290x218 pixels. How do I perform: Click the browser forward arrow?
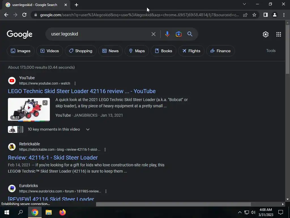click(15, 15)
